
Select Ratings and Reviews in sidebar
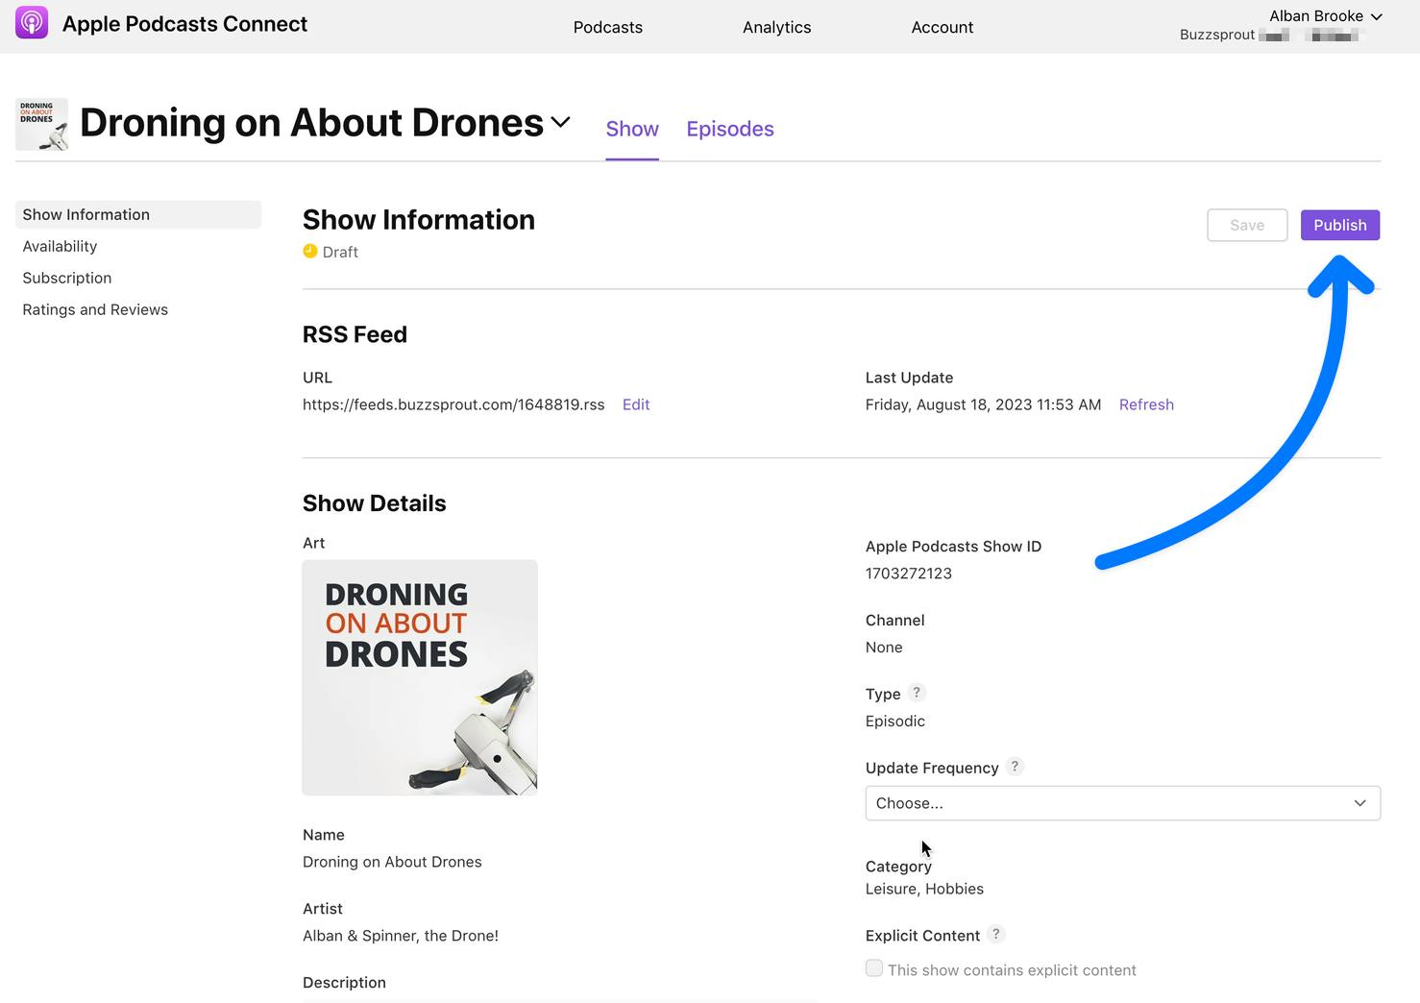coord(95,309)
